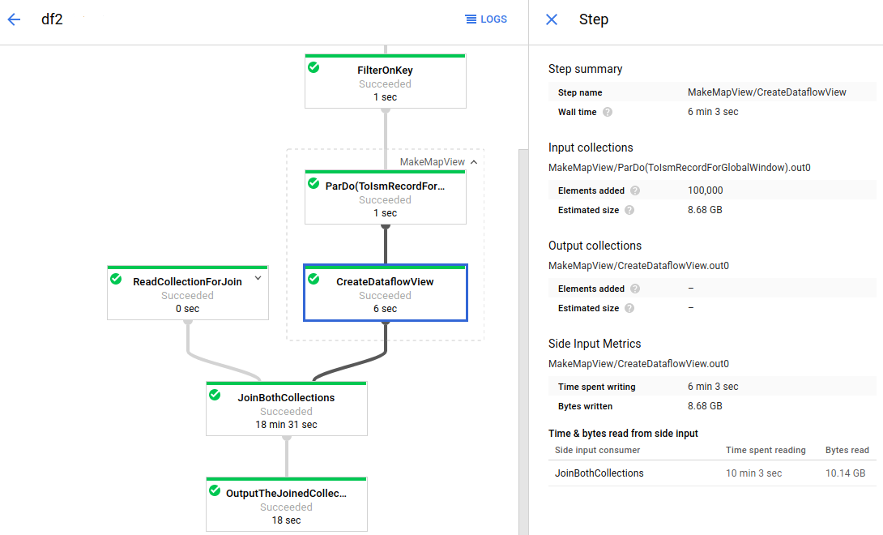The width and height of the screenshot is (883, 535).
Task: Select the JoinBothCollections step node
Action: tap(286, 409)
